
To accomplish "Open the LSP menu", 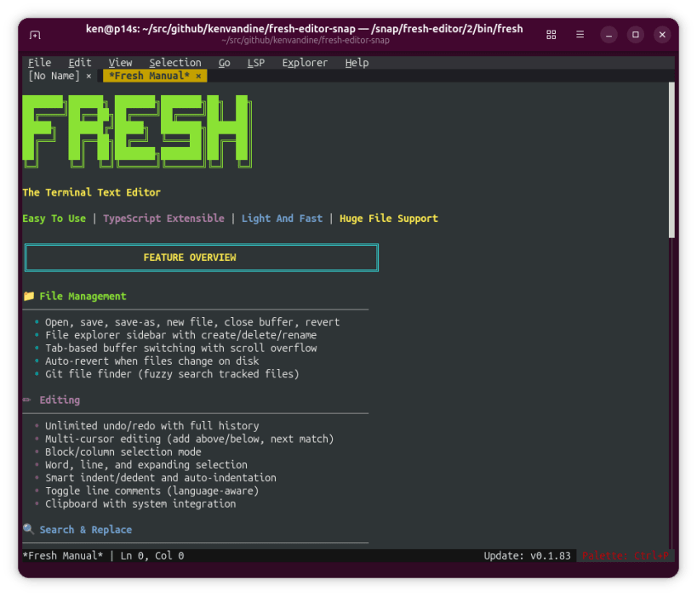I will pyautogui.click(x=256, y=63).
